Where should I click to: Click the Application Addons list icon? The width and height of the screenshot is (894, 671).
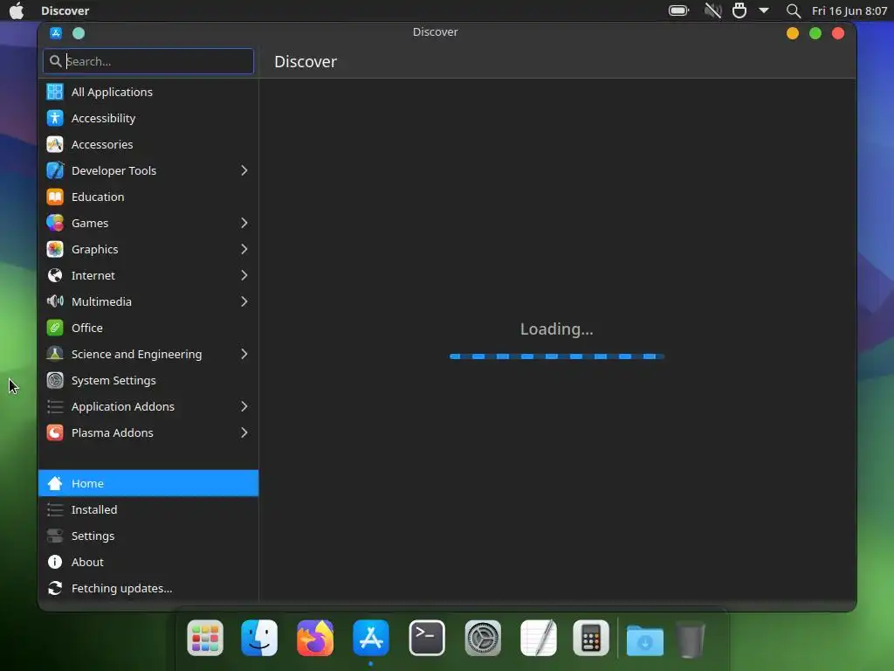point(55,407)
